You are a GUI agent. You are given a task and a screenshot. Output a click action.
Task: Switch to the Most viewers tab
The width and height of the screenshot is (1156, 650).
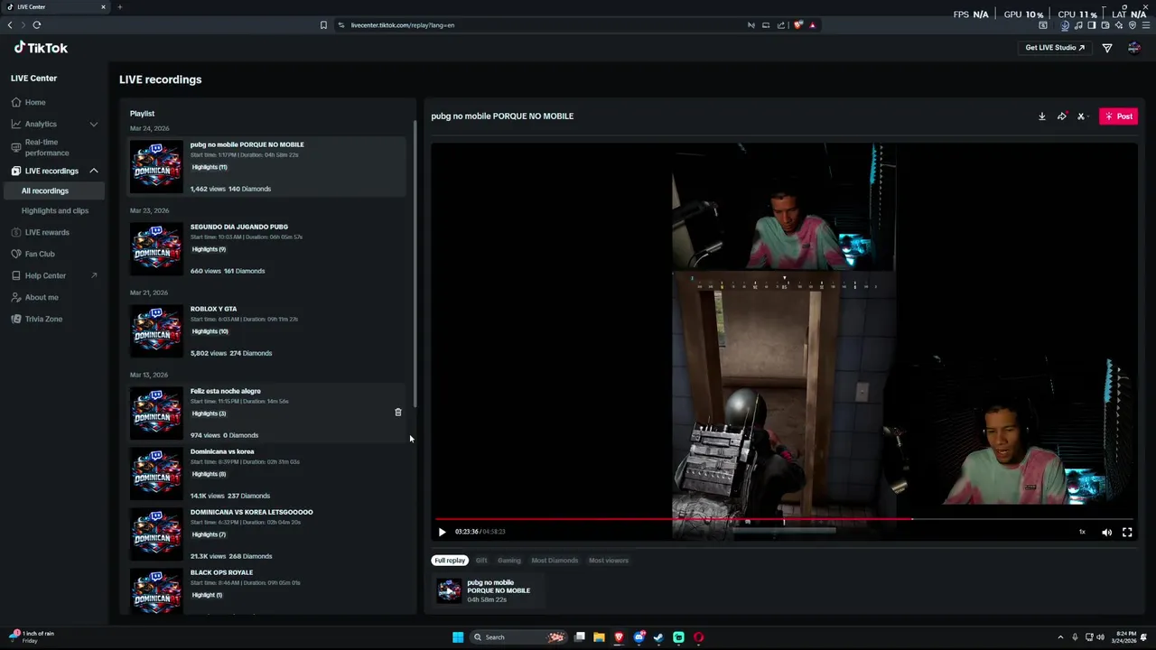click(609, 561)
